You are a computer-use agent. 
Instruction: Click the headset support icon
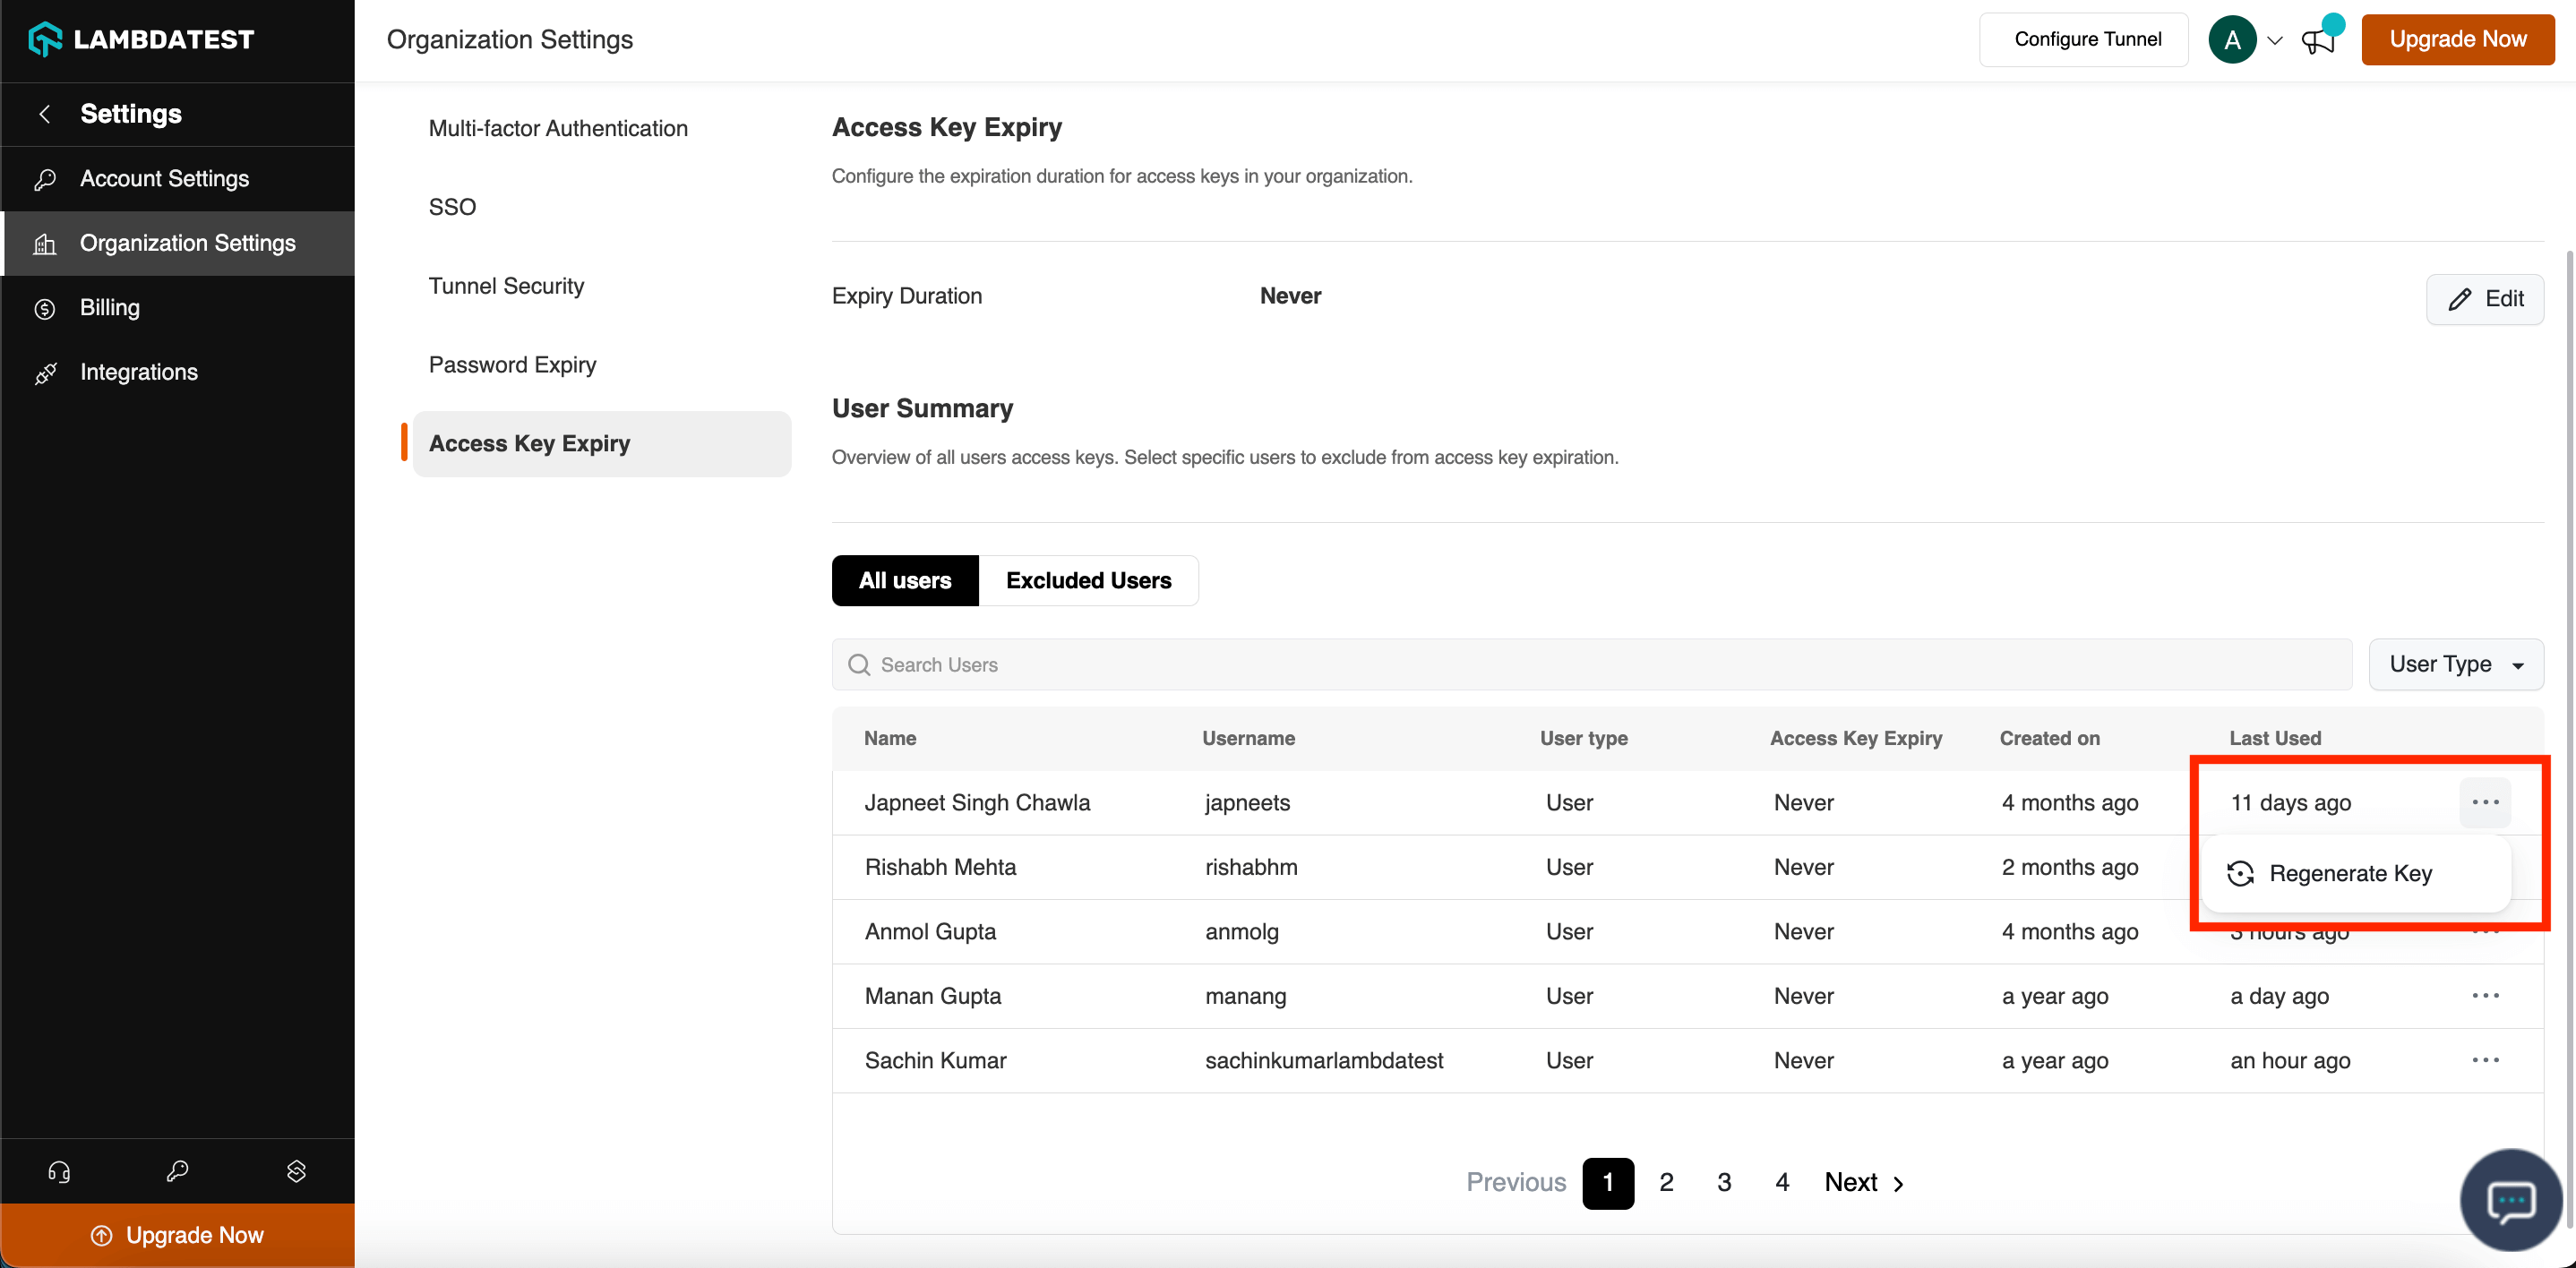(59, 1171)
